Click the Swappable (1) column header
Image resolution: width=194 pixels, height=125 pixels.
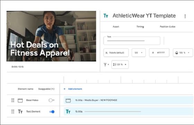46,89
